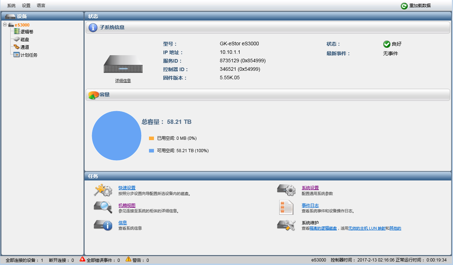Open the 语言 menu

point(41,6)
